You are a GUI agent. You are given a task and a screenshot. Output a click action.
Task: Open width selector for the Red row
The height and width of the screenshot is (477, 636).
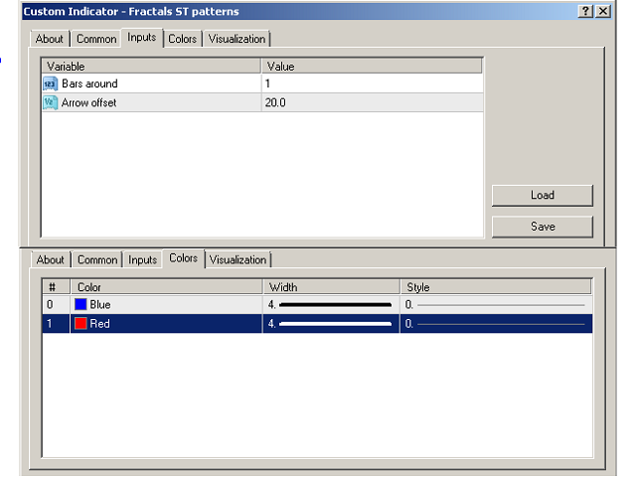[333, 323]
